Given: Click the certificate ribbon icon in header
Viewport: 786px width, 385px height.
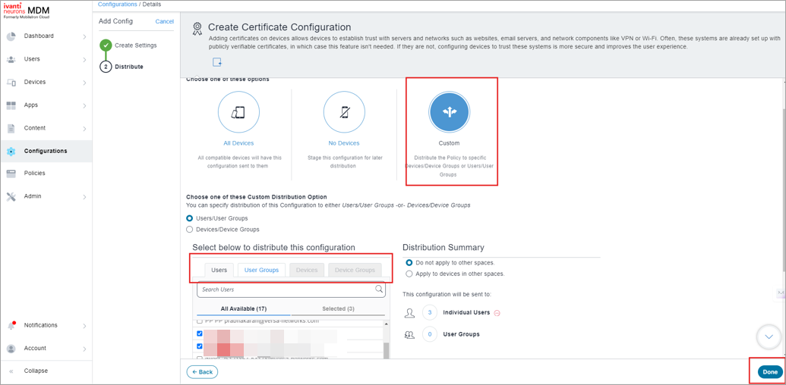Looking at the screenshot, I should (x=197, y=29).
